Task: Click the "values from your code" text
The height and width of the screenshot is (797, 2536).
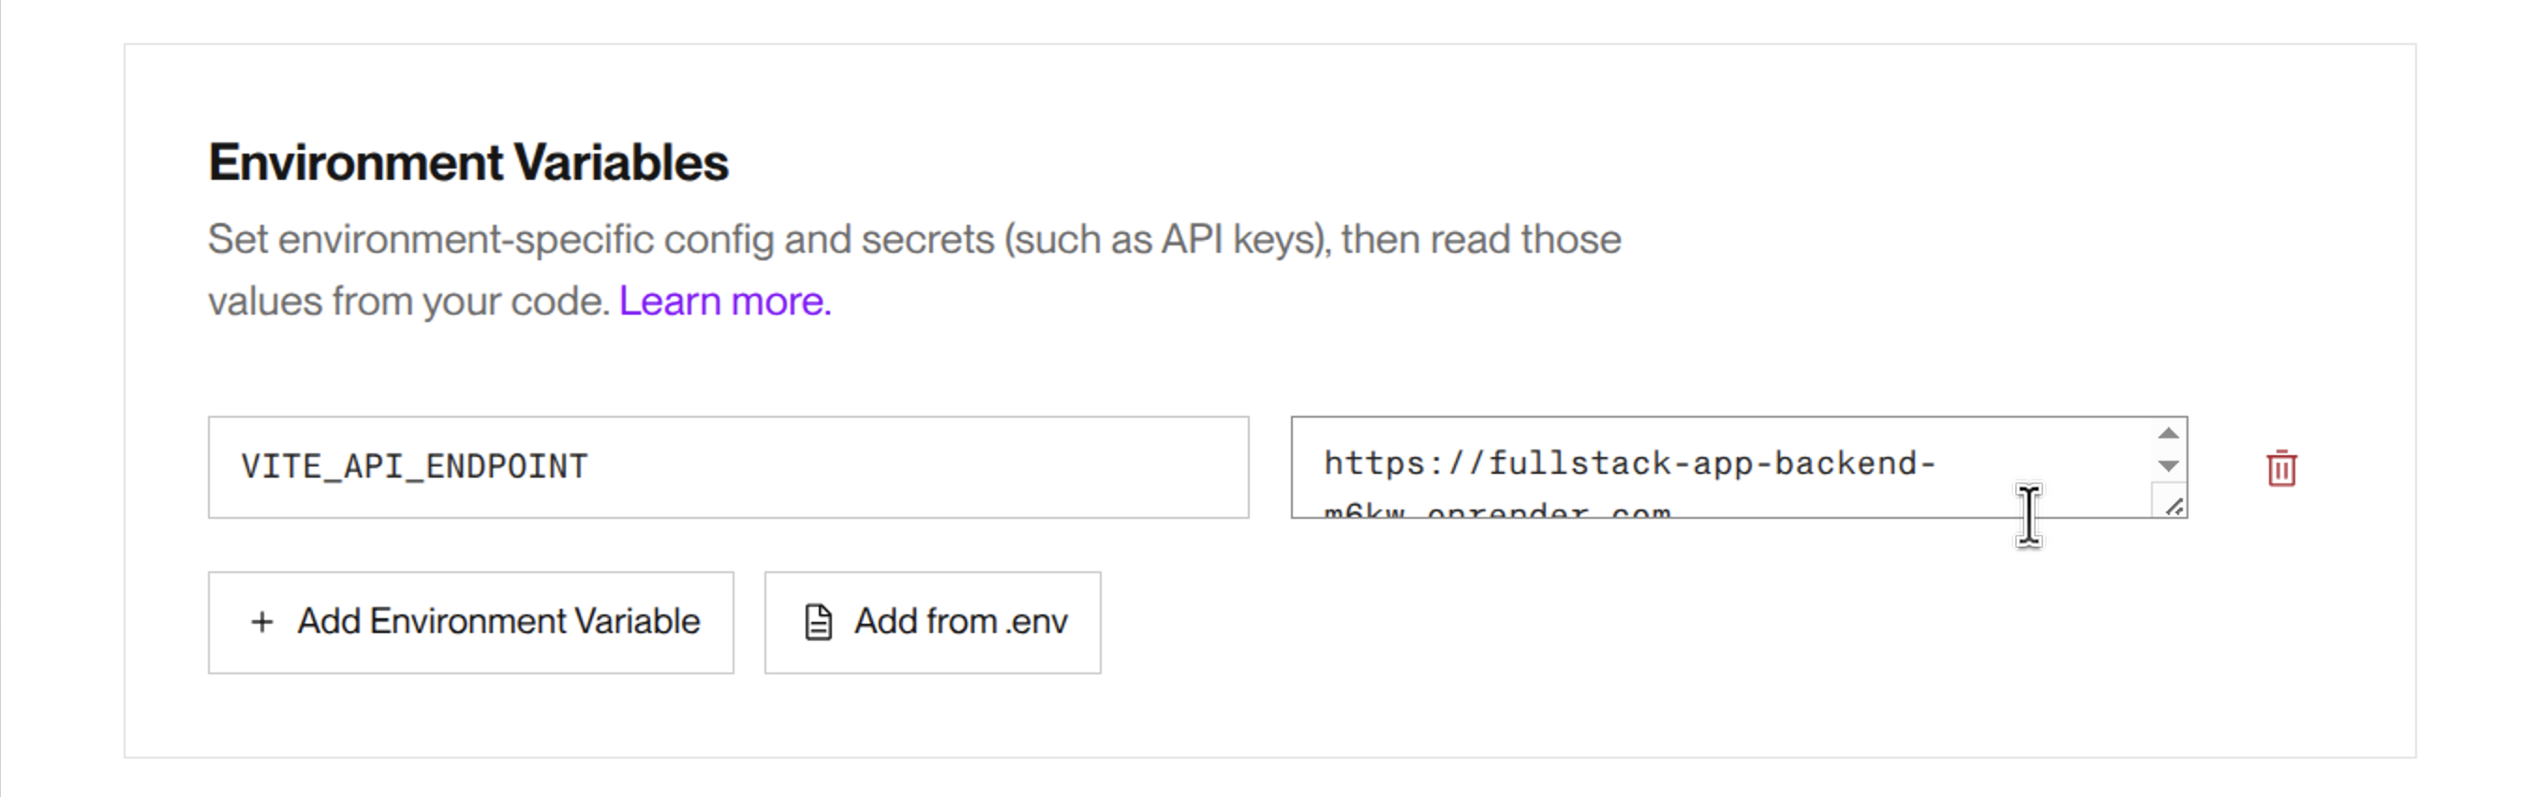Action: pyautogui.click(x=408, y=301)
